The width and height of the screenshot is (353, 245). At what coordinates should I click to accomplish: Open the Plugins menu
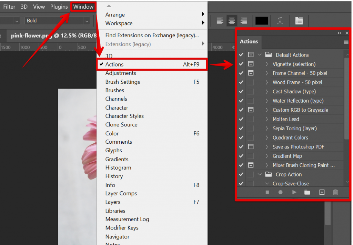59,7
